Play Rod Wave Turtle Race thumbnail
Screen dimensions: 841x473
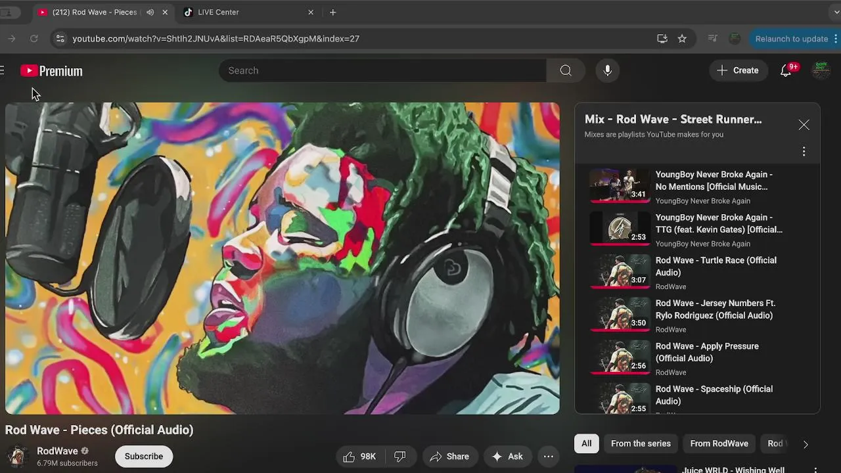coord(620,271)
